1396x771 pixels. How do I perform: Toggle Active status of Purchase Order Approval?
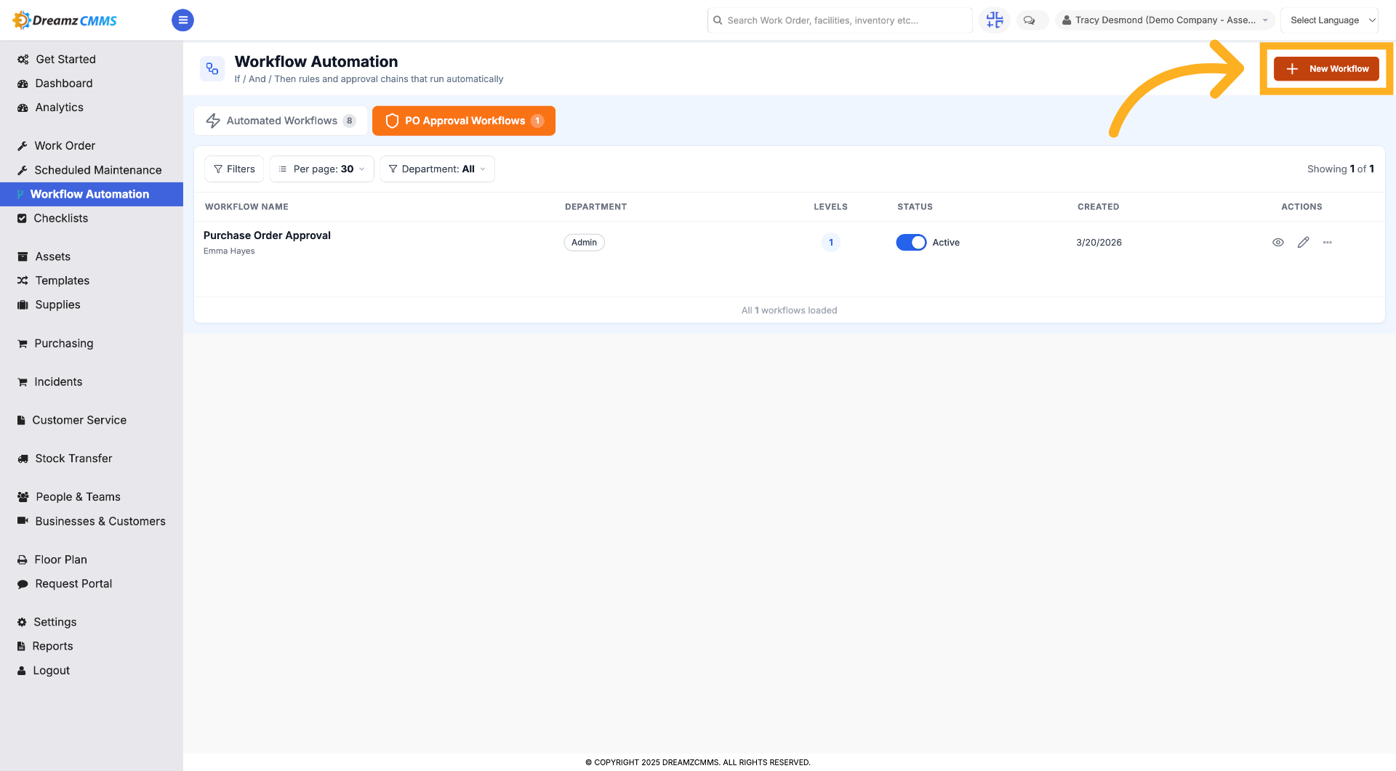pyautogui.click(x=911, y=243)
